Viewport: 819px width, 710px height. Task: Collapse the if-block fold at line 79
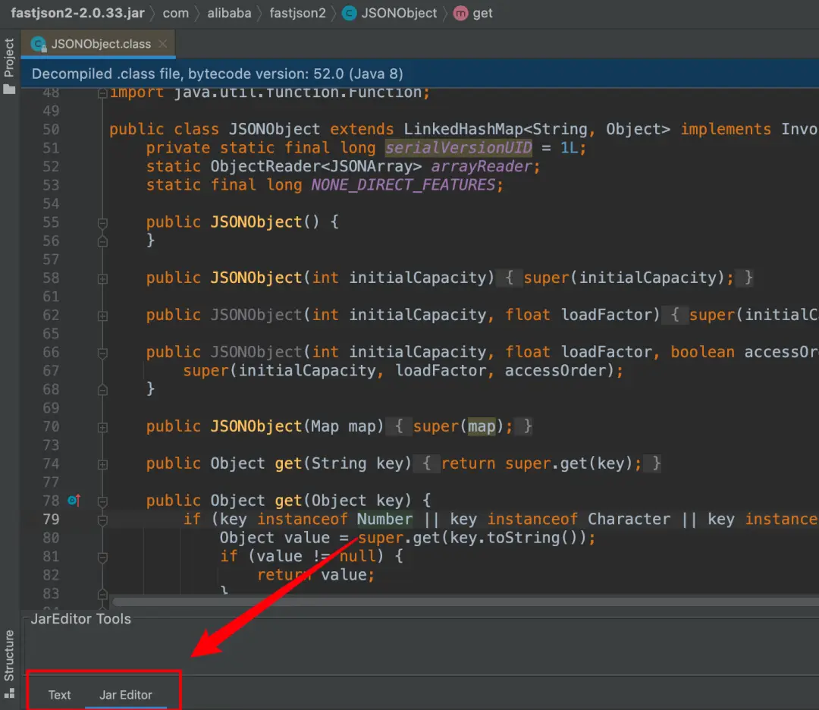(102, 520)
